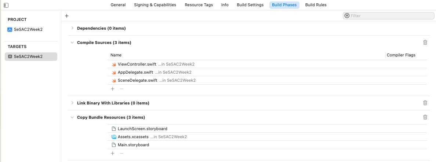Open the Build Rules tab

click(316, 5)
